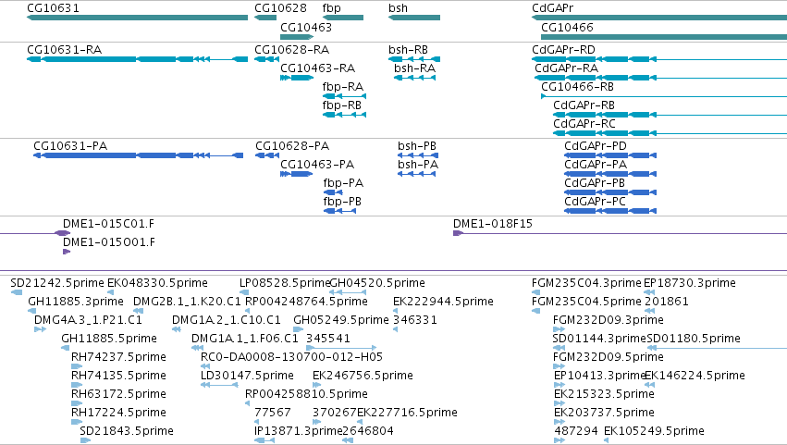This screenshot has width=787, height=445.
Task: Select protein CG10628-PA
Action: tap(267, 155)
